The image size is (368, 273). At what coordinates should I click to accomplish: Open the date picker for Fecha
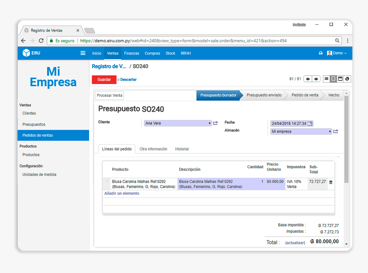coord(310,123)
